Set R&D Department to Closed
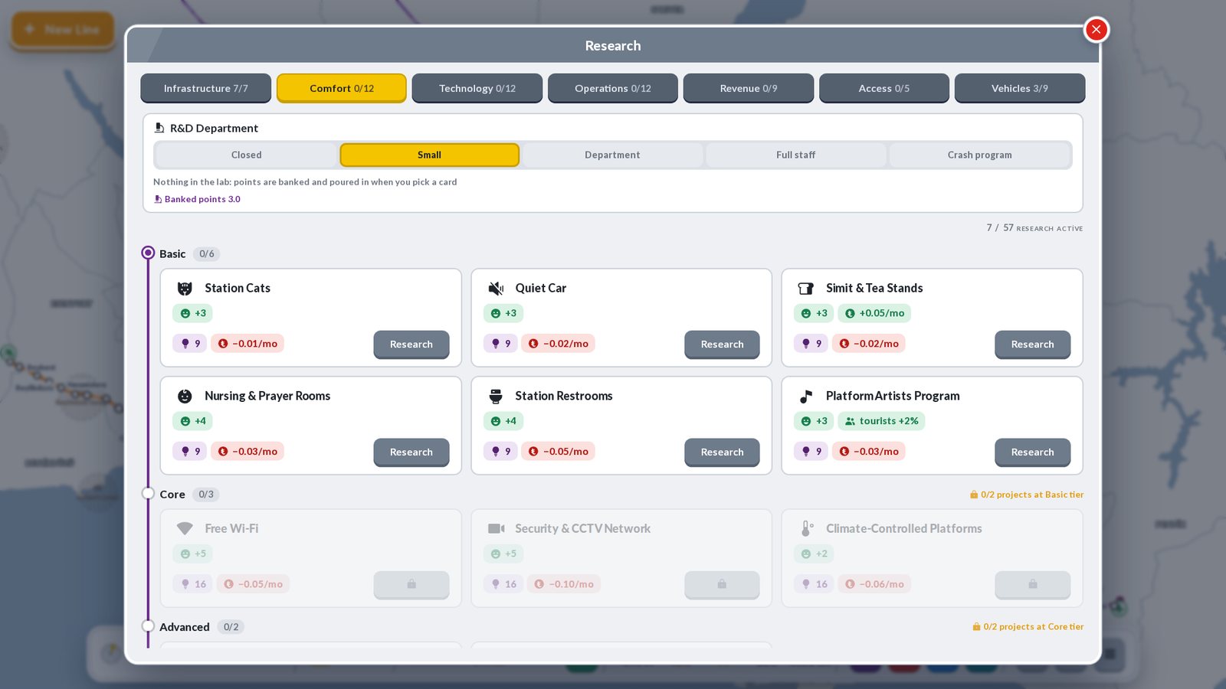 coord(247,155)
